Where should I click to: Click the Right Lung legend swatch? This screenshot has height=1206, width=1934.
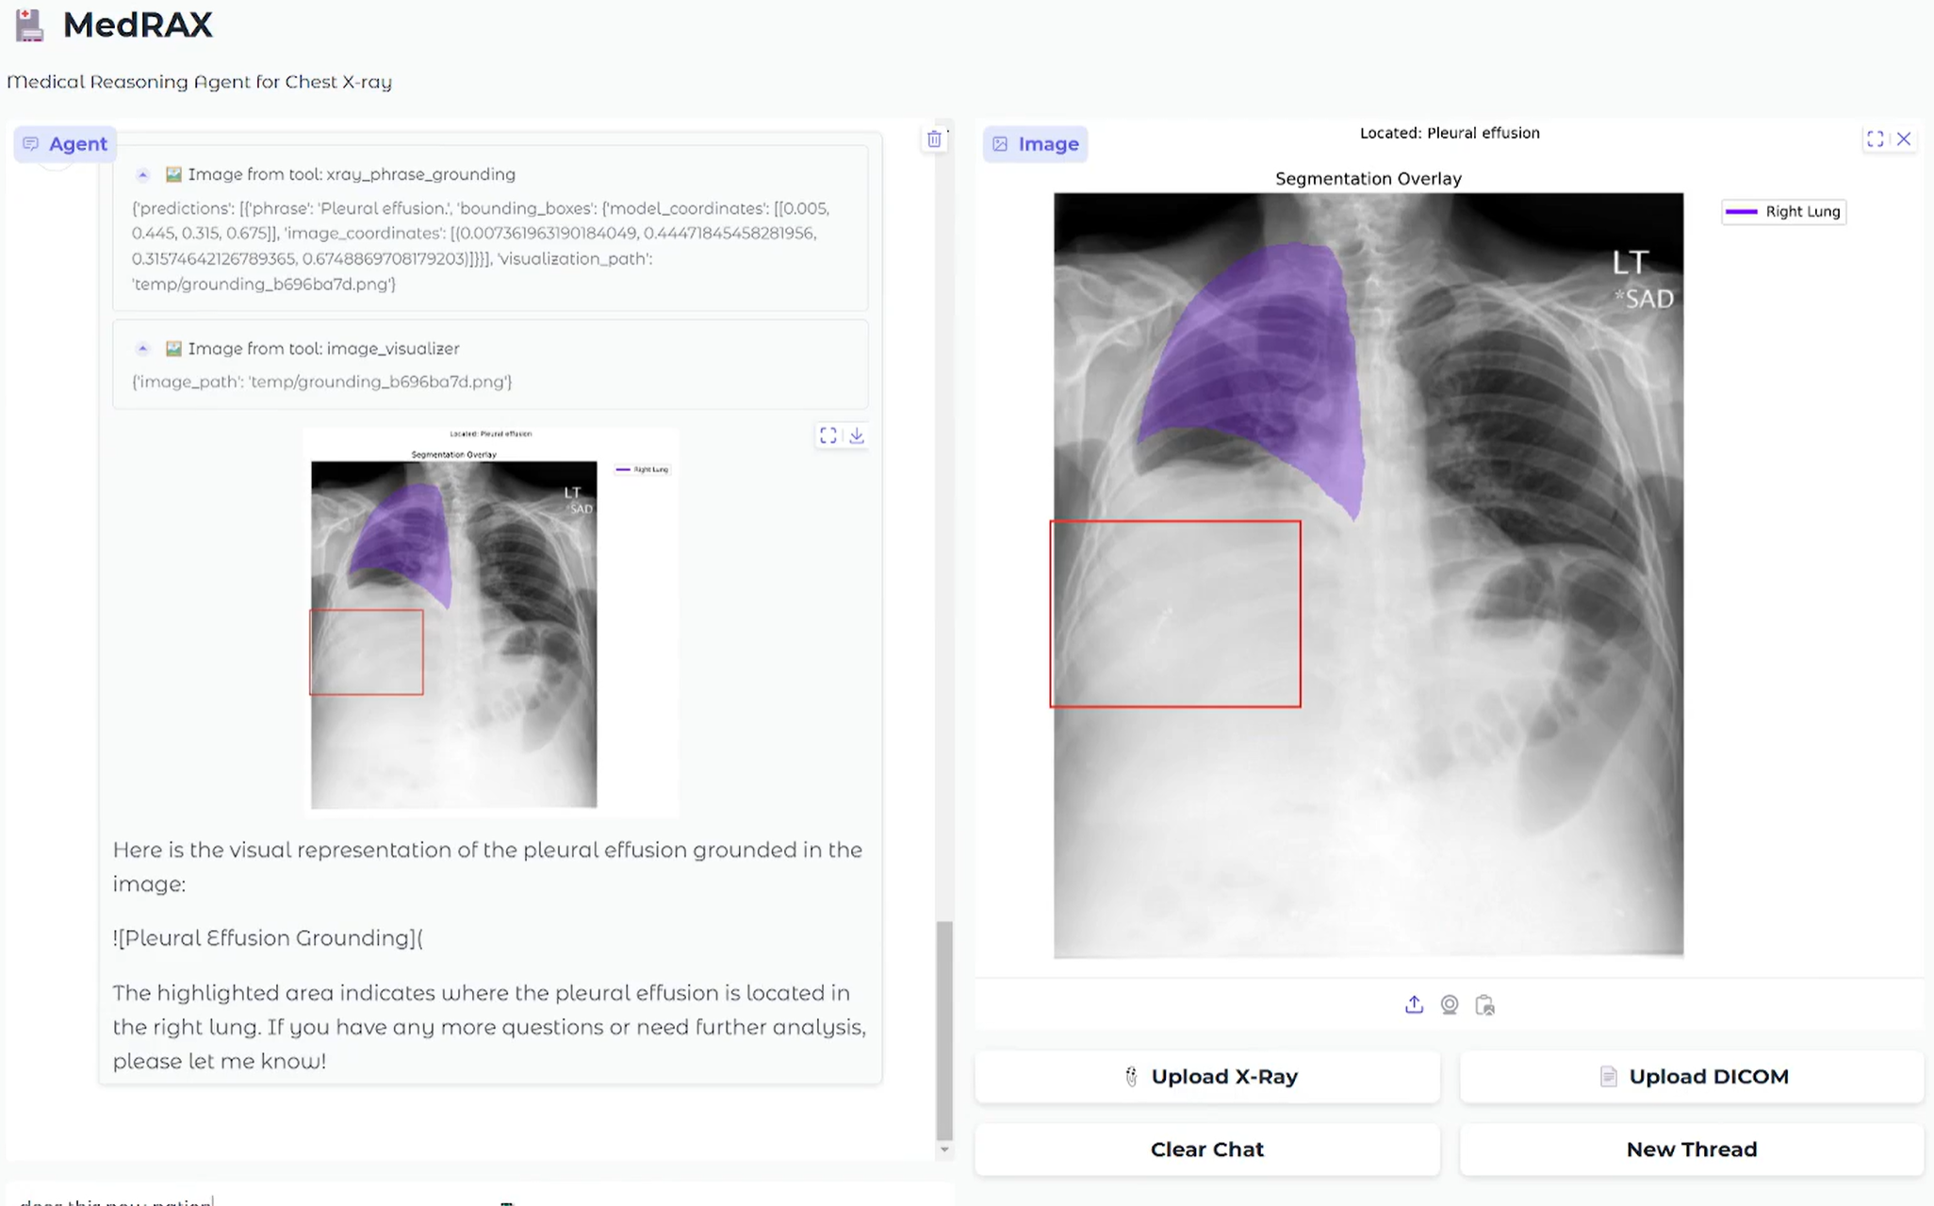click(1741, 212)
